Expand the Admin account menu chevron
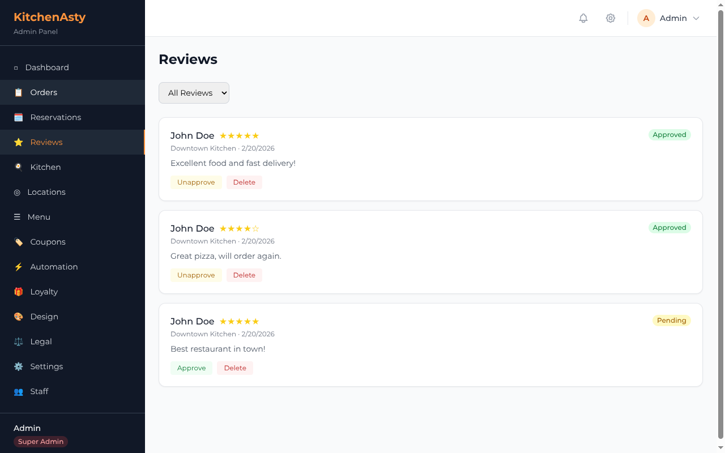Viewport: 725px width, 453px height. (696, 18)
